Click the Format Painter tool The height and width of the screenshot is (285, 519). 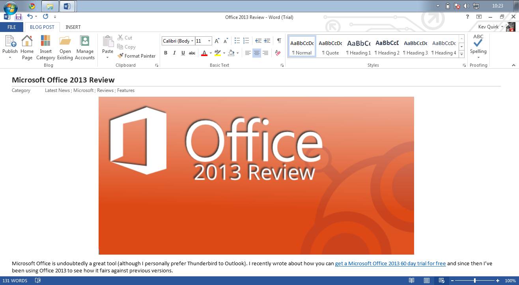tap(136, 56)
